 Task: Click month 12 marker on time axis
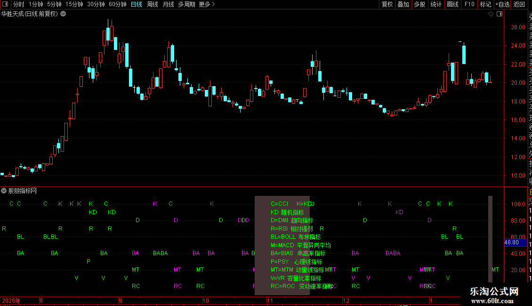pos(346,300)
